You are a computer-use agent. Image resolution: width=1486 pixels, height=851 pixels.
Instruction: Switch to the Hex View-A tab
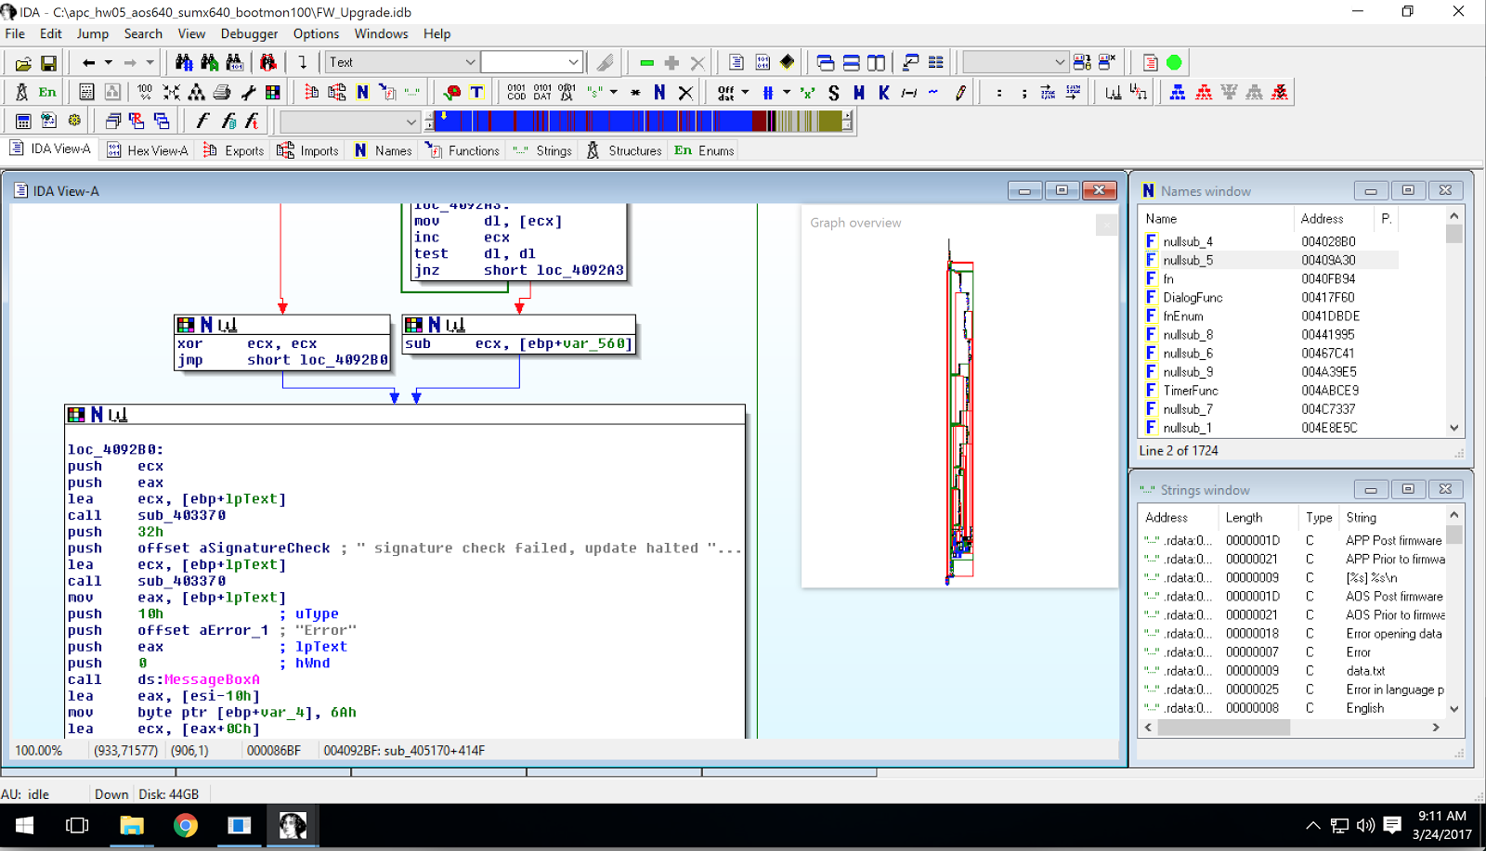coord(149,150)
